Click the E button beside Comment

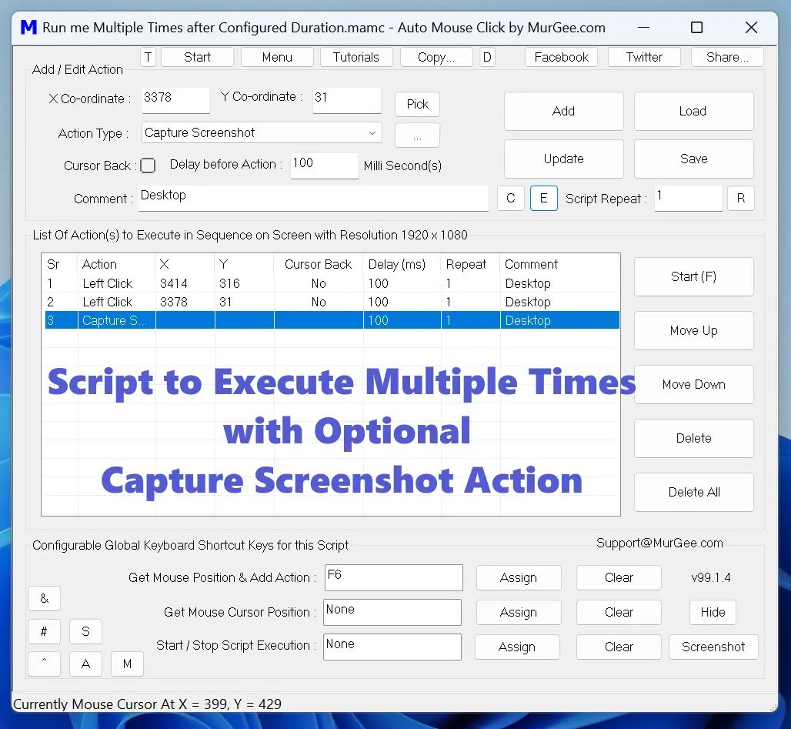click(x=544, y=198)
